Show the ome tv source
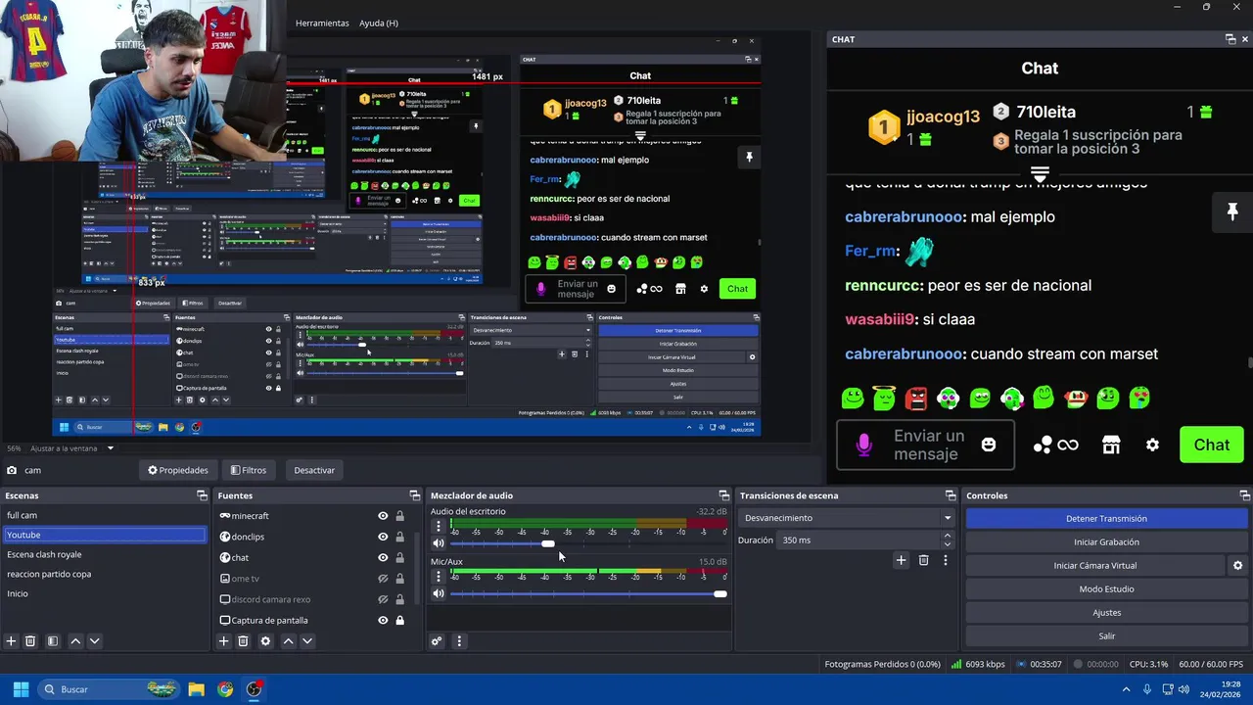The height and width of the screenshot is (705, 1253). tap(383, 579)
